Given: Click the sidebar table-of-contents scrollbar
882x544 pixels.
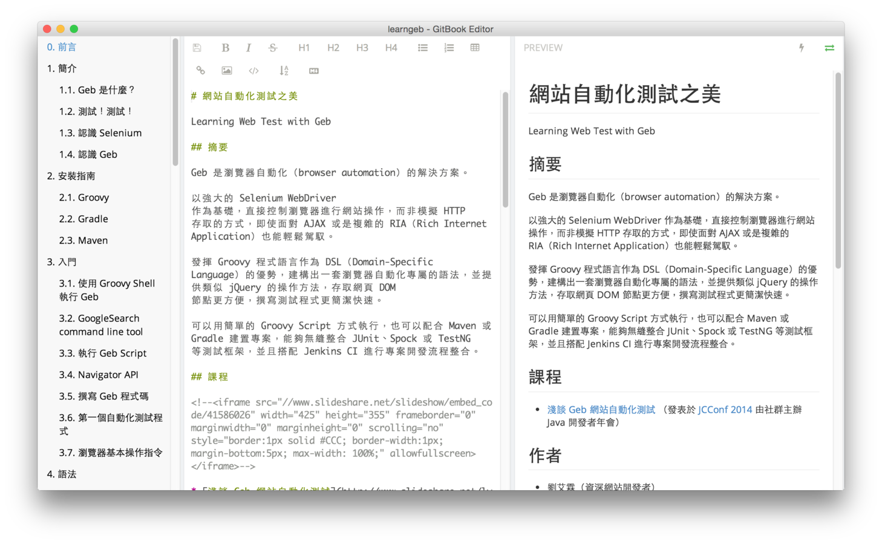Looking at the screenshot, I should [x=175, y=102].
